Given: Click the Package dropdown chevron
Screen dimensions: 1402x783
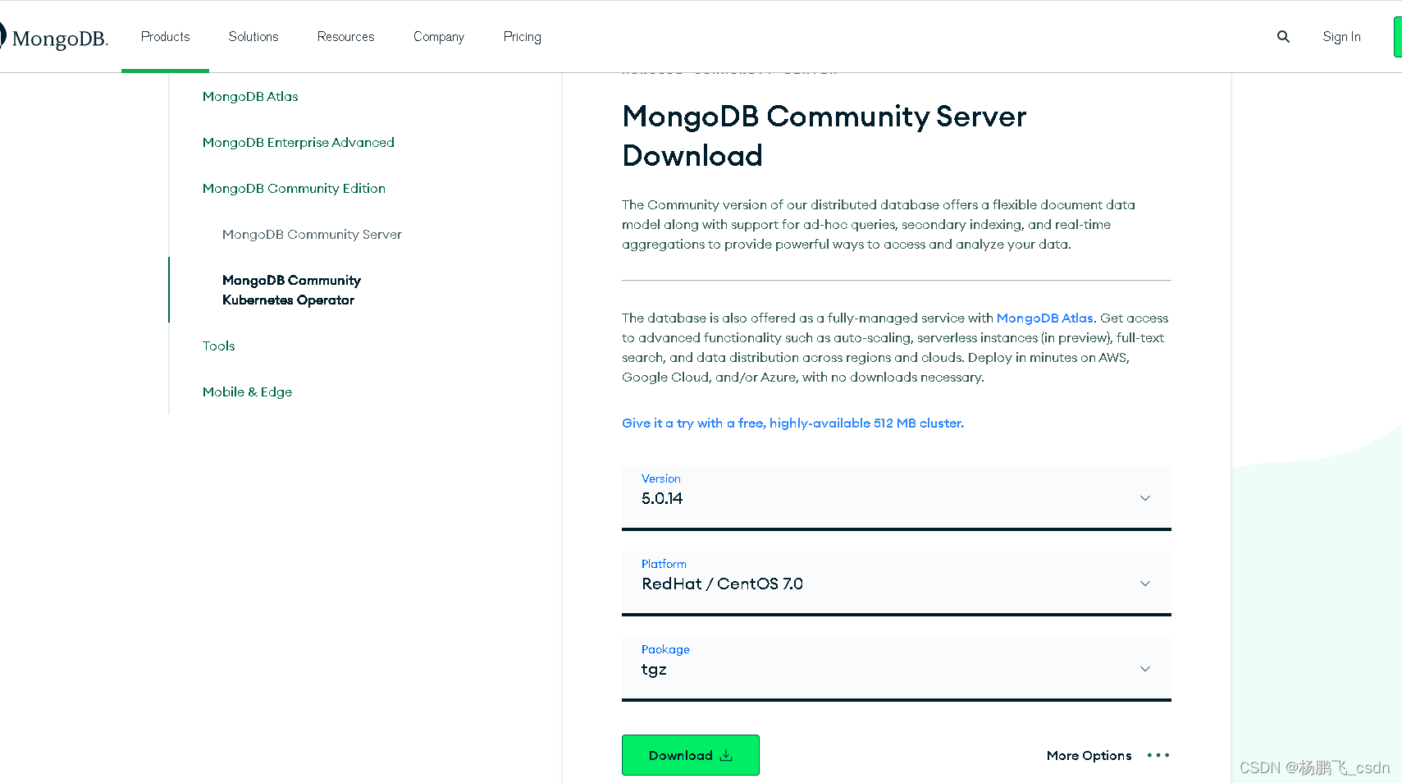Looking at the screenshot, I should coord(1145,668).
